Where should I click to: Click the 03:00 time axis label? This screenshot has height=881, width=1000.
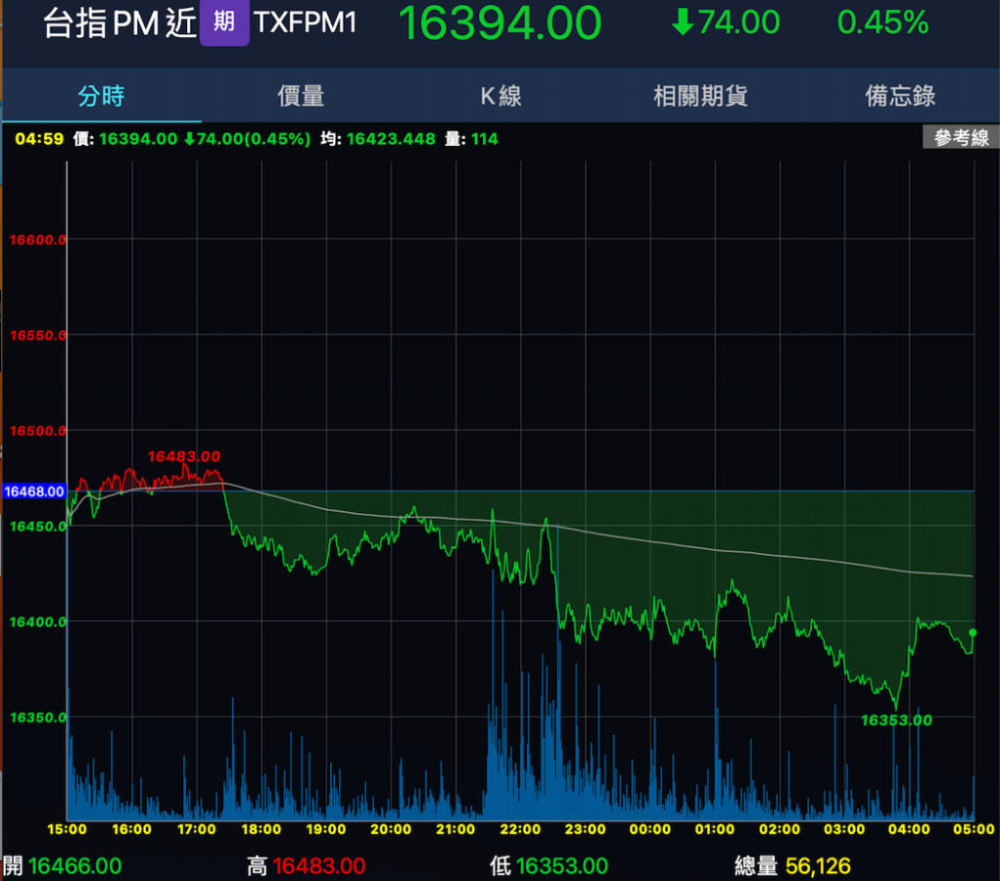(x=844, y=829)
